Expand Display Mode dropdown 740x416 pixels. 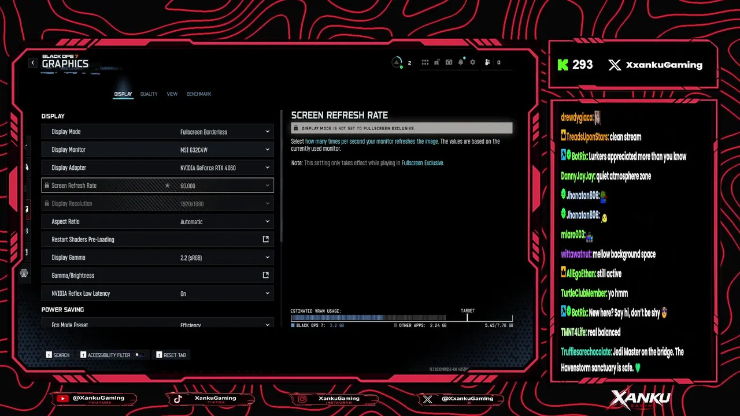pos(267,132)
